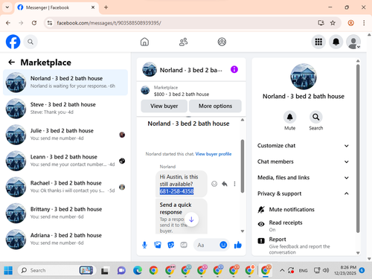Open Steve conversation
Viewport: 372px width, 279px height.
pos(65,109)
